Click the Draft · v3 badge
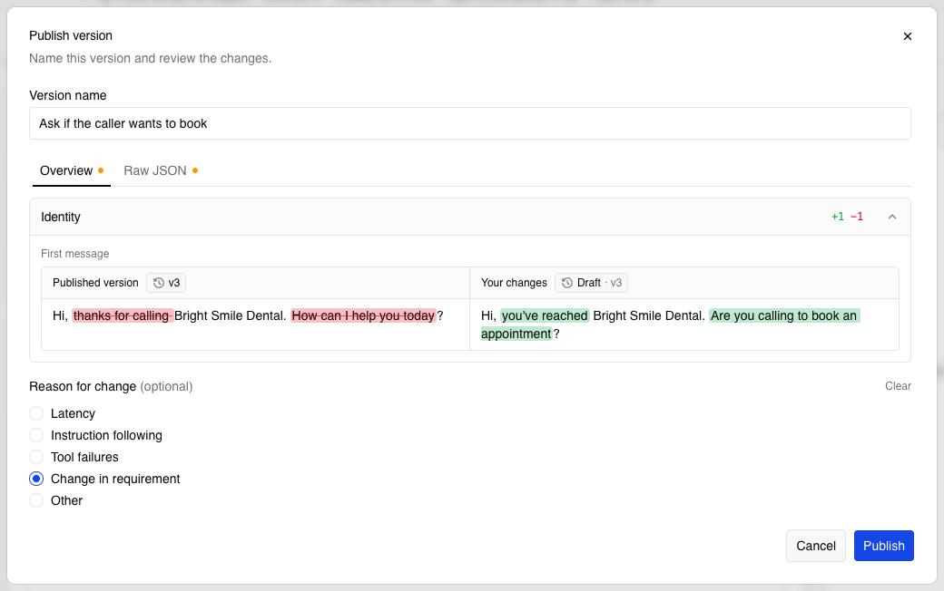The image size is (944, 591). point(591,283)
